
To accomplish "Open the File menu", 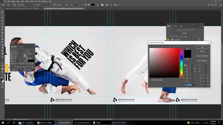I will click(5, 1).
